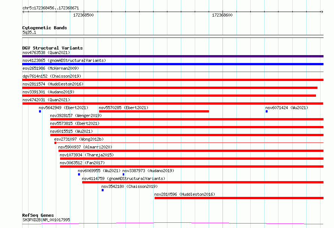This screenshot has height=228, width=334.
Task: Click the left arrow on coordinate ruler
Action: (x=24, y=12)
